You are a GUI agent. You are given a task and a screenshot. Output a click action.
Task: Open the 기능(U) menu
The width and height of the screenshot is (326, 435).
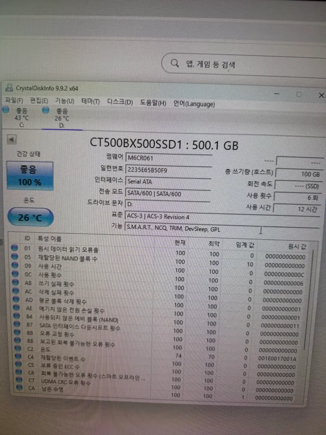(64, 101)
